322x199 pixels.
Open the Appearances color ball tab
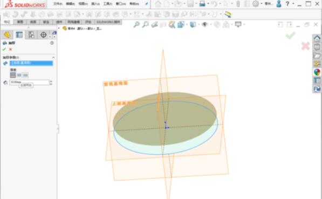coord(317,72)
